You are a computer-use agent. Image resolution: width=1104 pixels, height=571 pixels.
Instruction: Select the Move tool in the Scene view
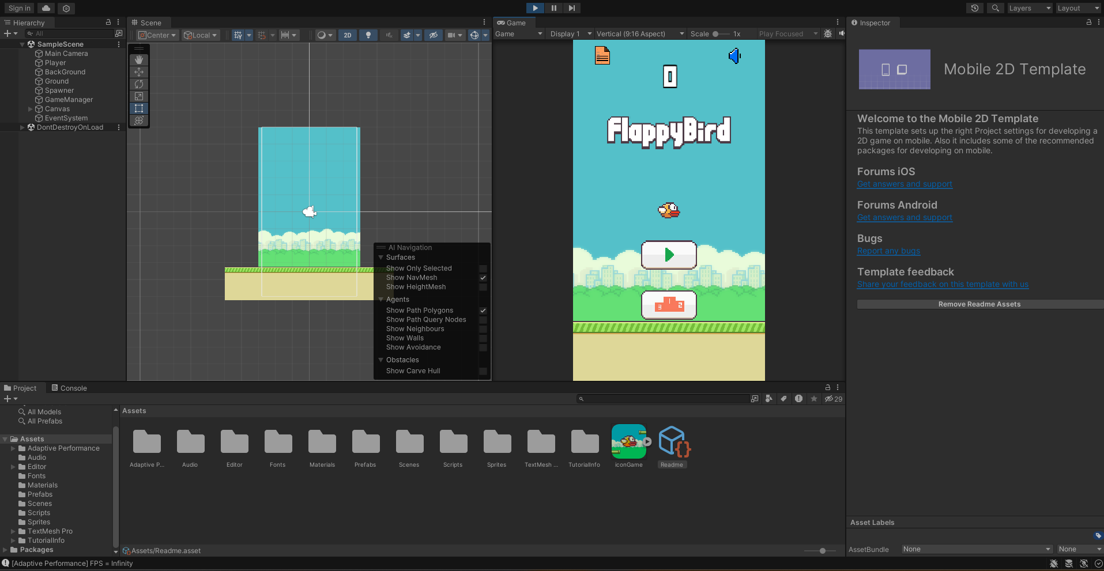pos(138,72)
